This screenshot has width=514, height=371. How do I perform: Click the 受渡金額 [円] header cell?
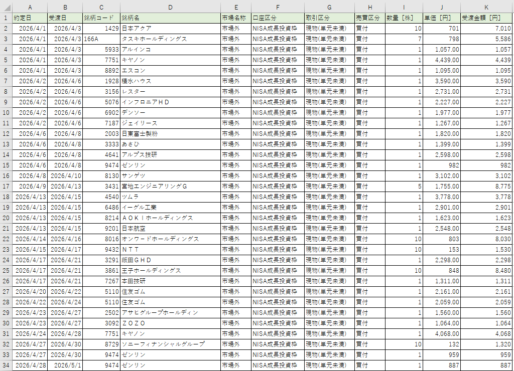(486, 18)
